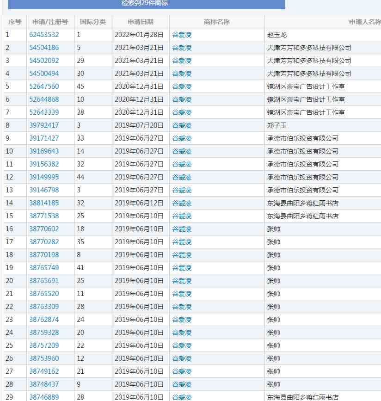Click the 国际分类 column header
The width and height of the screenshot is (381, 401).
[x=93, y=22]
